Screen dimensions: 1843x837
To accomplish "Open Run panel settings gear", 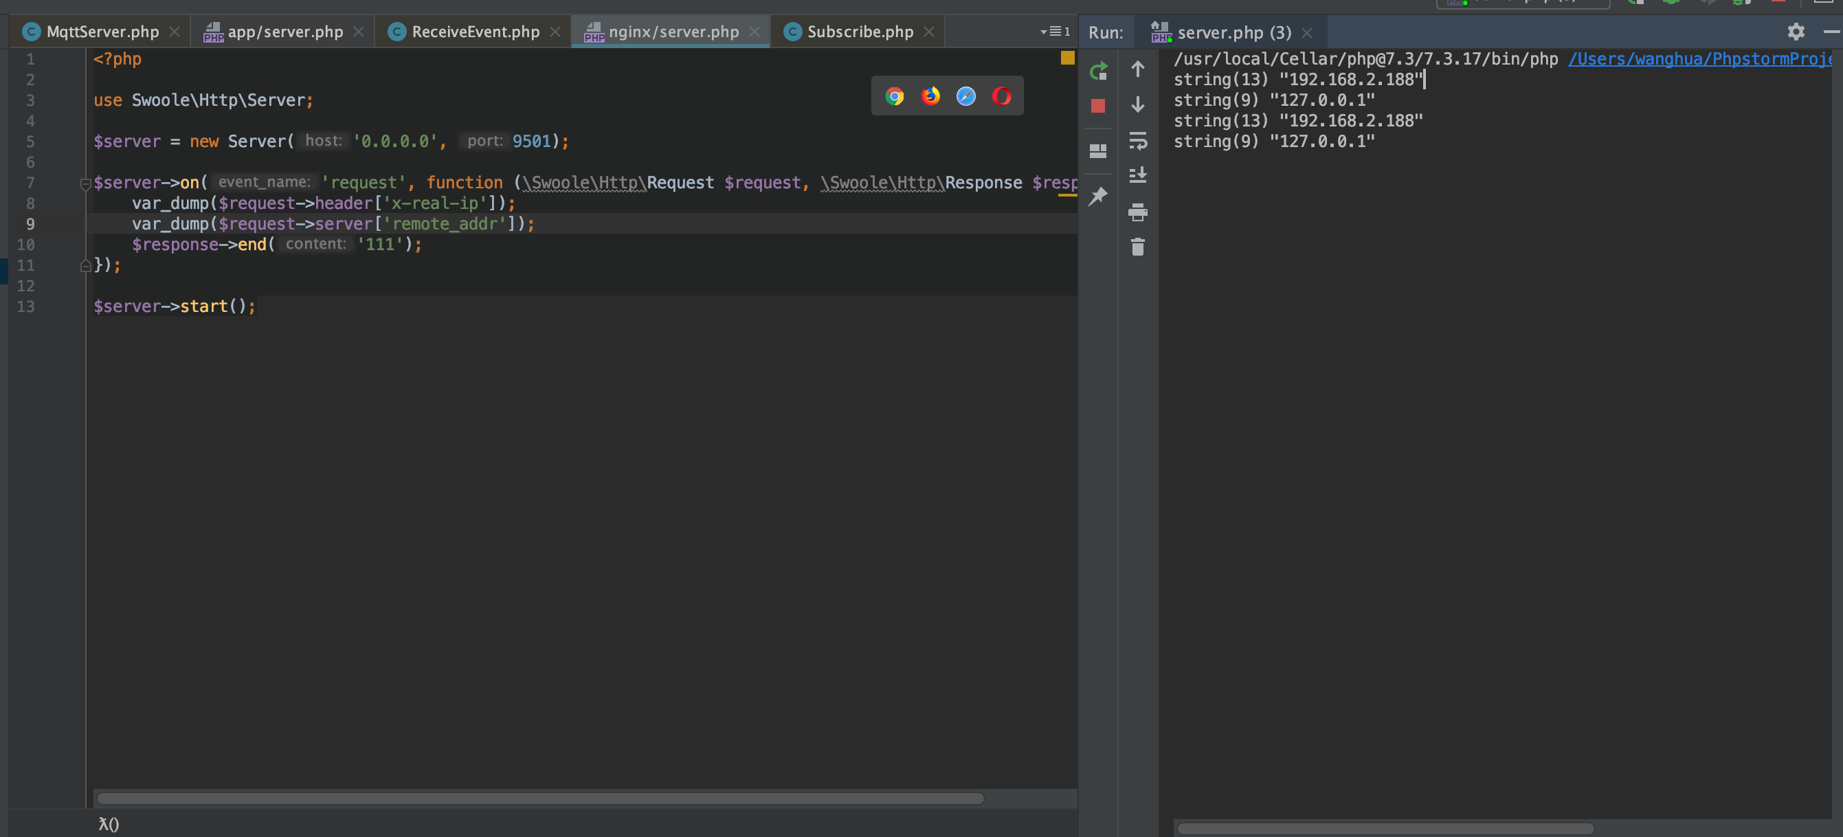I will [x=1796, y=32].
